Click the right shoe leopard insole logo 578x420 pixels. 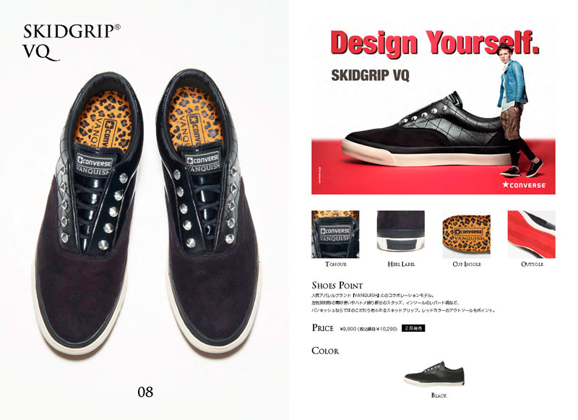(193, 131)
